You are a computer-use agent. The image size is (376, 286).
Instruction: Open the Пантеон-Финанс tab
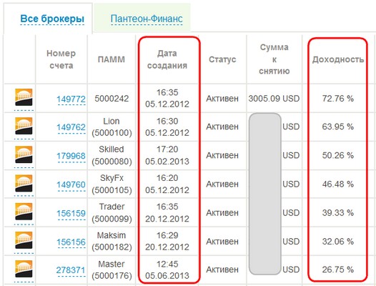(147, 19)
